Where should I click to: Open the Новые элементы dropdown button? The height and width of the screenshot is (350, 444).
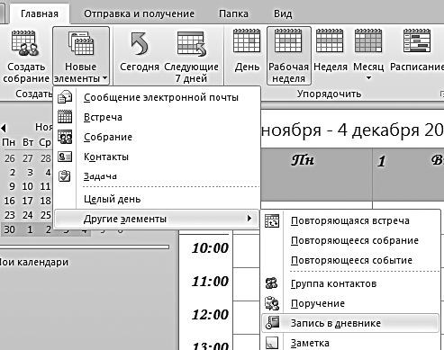[81, 56]
